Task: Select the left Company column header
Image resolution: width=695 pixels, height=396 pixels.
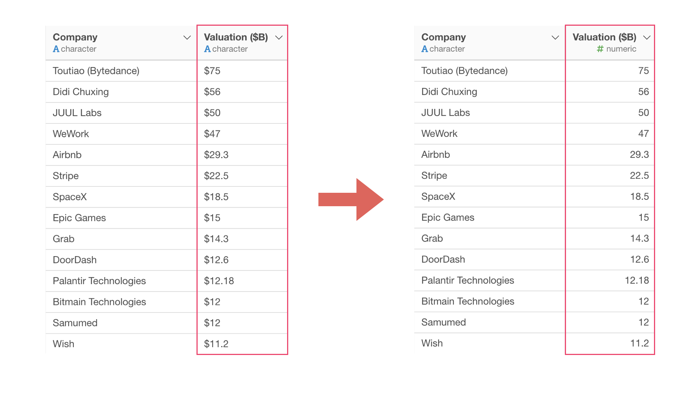Action: pos(121,43)
